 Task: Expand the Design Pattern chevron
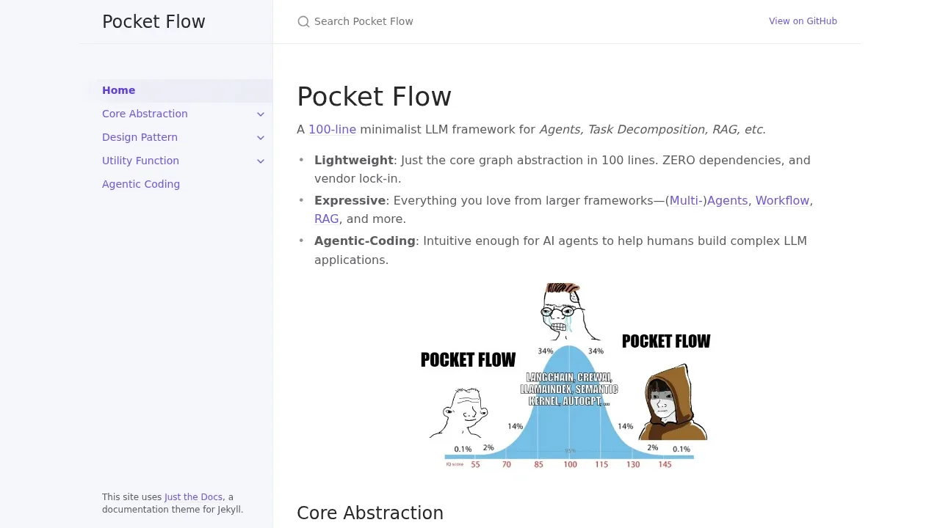click(261, 138)
